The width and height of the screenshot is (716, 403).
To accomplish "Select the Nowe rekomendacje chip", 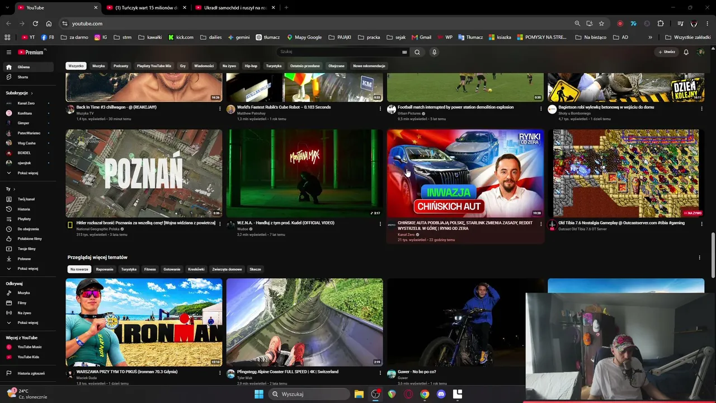I will 369,66.
